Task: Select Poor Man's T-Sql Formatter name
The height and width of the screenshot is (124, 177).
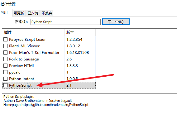Action: (x=34, y=53)
